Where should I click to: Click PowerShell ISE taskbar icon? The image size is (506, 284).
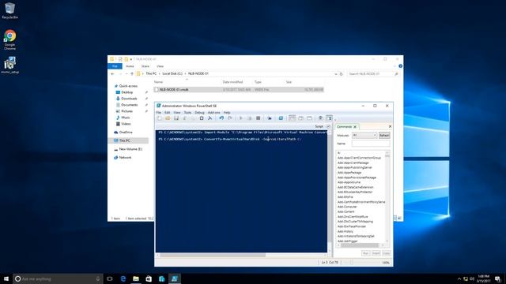(175, 278)
